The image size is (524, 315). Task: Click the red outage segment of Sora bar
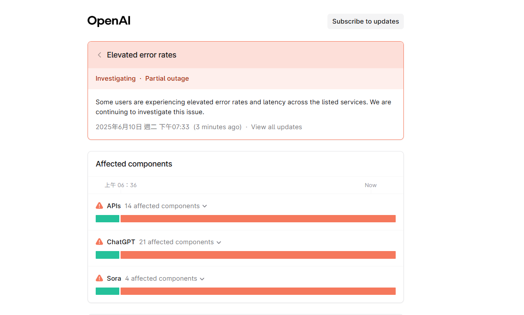point(258,291)
